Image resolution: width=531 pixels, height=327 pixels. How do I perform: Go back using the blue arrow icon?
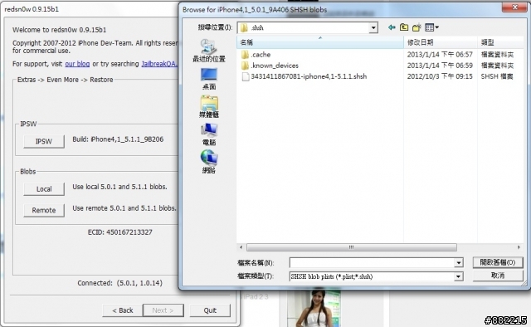click(392, 27)
